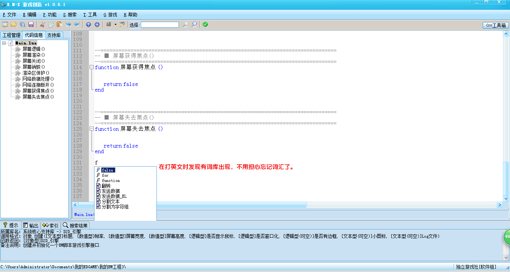The image size is (510, 272).
Task: Click the copy toolbar icon
Action: (51, 25)
